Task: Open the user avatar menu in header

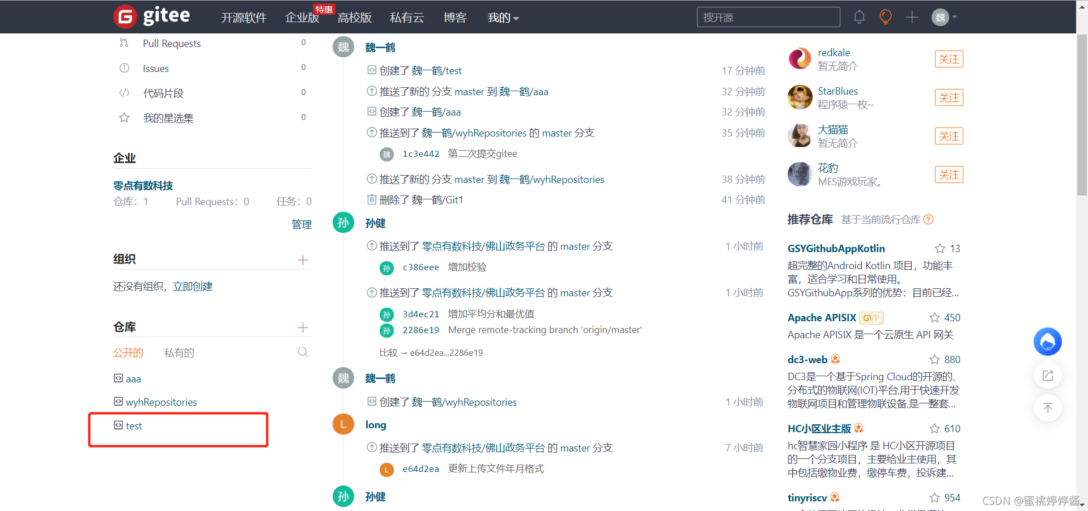Action: pos(944,17)
